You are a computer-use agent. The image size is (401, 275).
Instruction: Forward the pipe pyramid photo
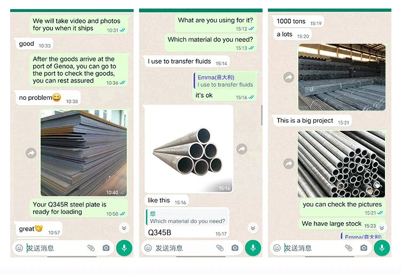point(242,149)
